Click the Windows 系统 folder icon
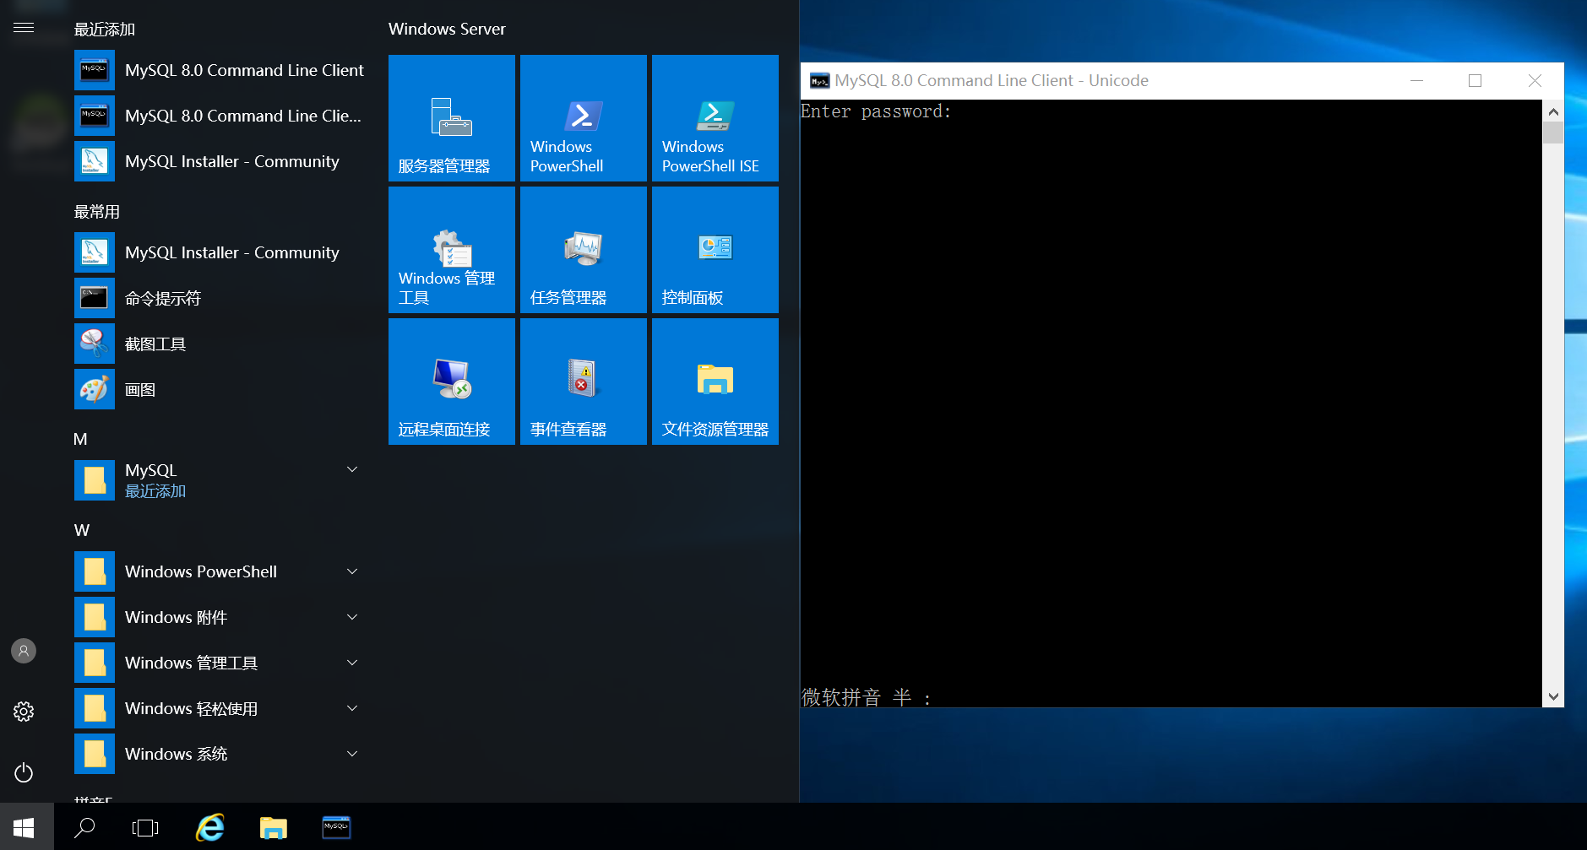The height and width of the screenshot is (850, 1587). pyautogui.click(x=95, y=754)
